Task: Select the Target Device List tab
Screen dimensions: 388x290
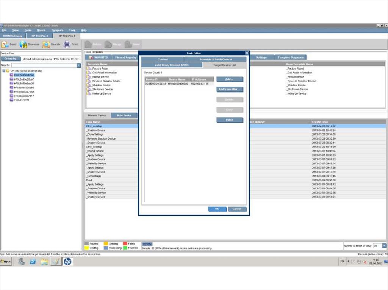Action: point(225,65)
